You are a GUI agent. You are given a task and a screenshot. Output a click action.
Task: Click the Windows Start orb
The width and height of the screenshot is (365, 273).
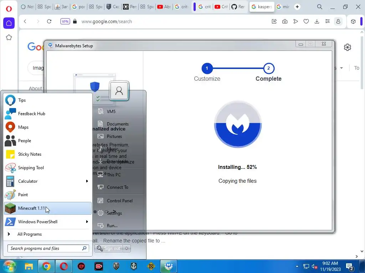pyautogui.click(x=9, y=266)
